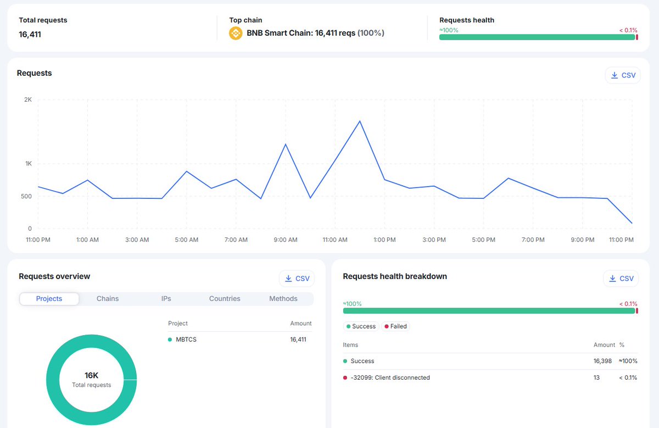Image resolution: width=659 pixels, height=428 pixels.
Task: Click the Project column header
Action: [x=178, y=324]
